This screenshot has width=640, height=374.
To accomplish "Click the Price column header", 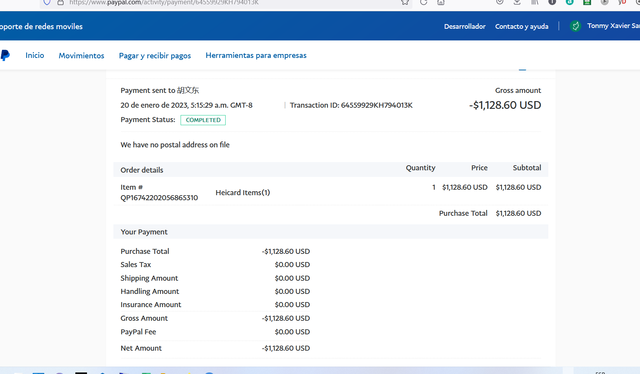I will [x=479, y=168].
